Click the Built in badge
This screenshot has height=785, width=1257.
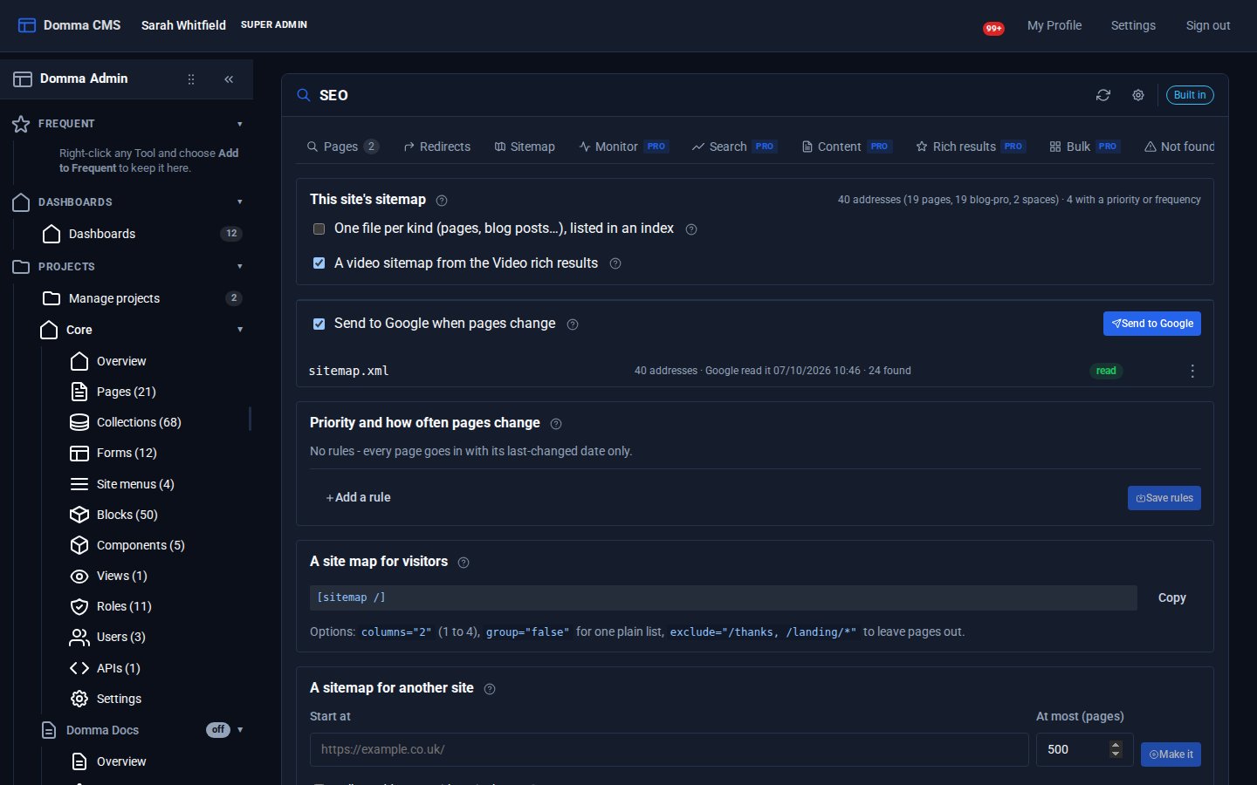tap(1190, 95)
